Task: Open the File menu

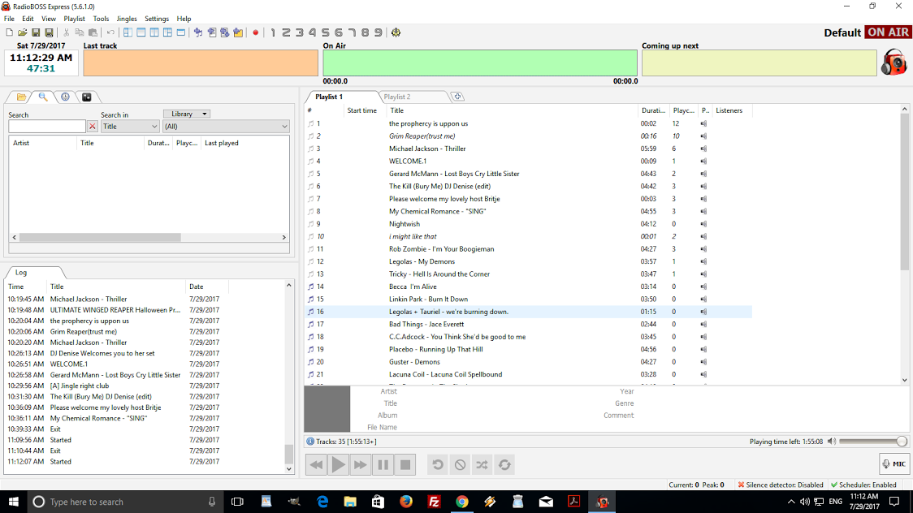Action: point(9,19)
